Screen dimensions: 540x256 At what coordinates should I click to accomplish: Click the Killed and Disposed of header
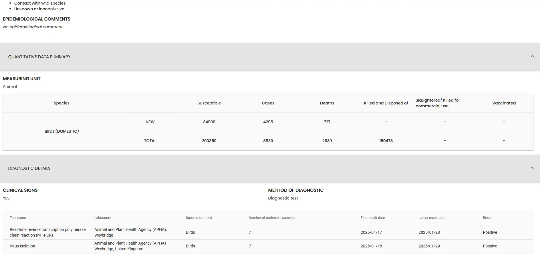point(386,103)
